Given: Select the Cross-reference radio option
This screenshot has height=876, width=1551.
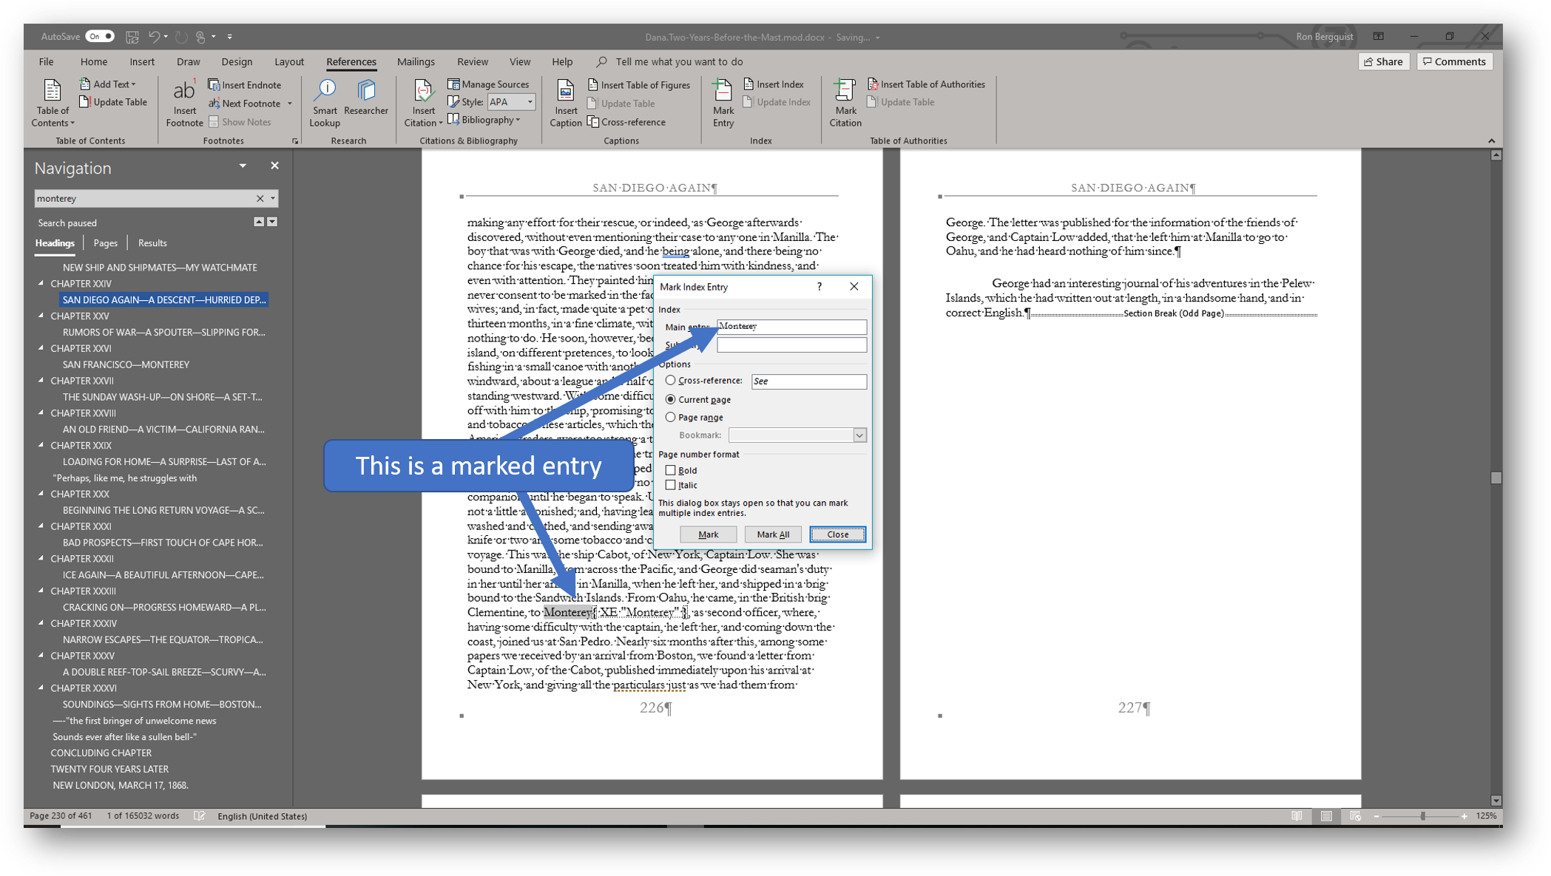Looking at the screenshot, I should [671, 380].
